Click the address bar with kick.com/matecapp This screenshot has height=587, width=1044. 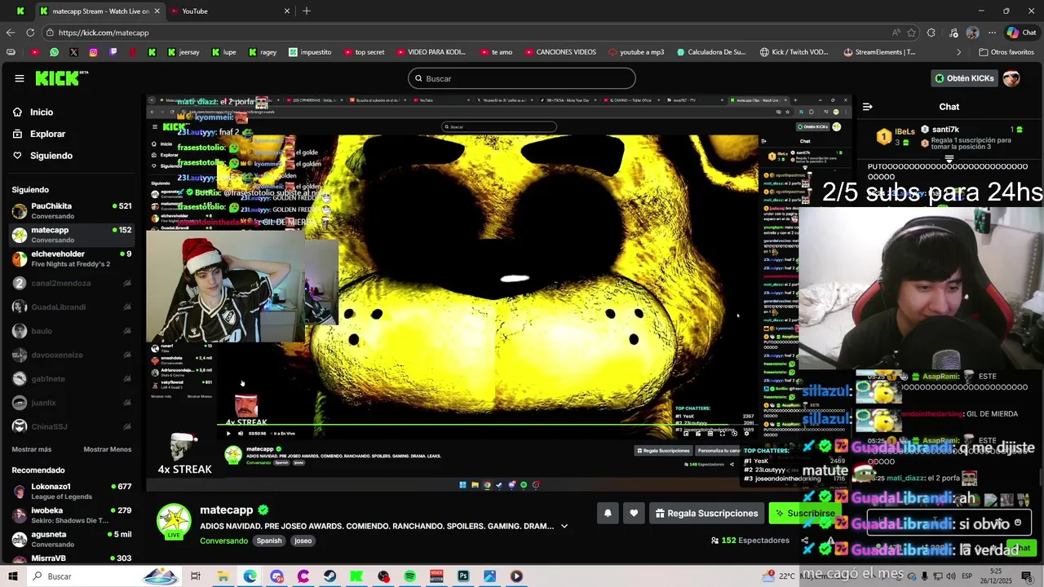(x=465, y=33)
